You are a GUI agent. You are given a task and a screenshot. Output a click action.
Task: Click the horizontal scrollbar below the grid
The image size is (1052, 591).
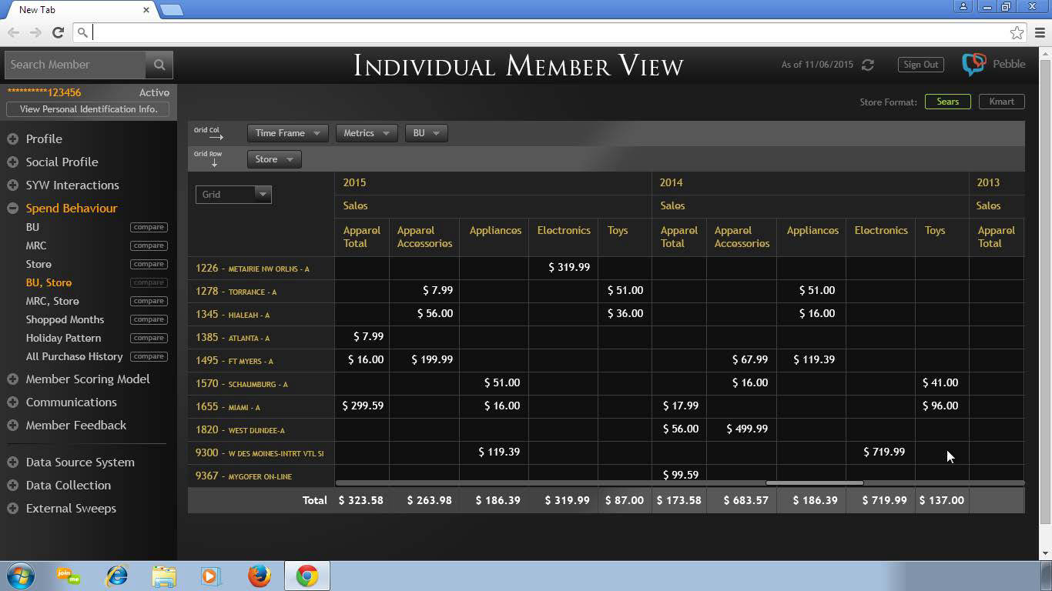814,483
